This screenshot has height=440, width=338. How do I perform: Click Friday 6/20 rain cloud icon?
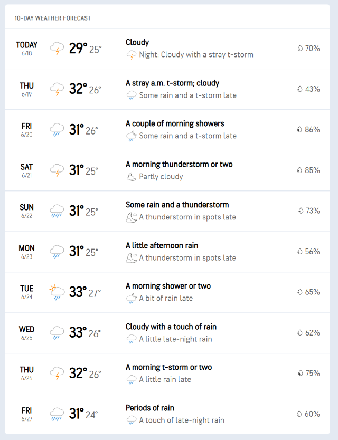(57, 130)
